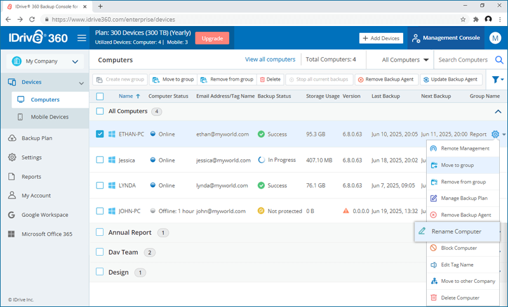Screen dimensions: 508x307
Task: Click jessica@myworld.com email cell
Action: click(224, 160)
